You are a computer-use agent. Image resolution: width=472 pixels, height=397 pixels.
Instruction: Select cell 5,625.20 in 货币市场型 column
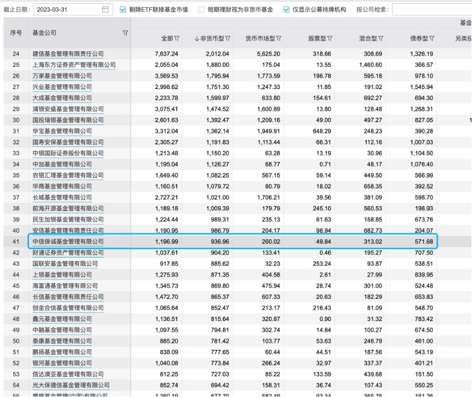[x=268, y=54]
